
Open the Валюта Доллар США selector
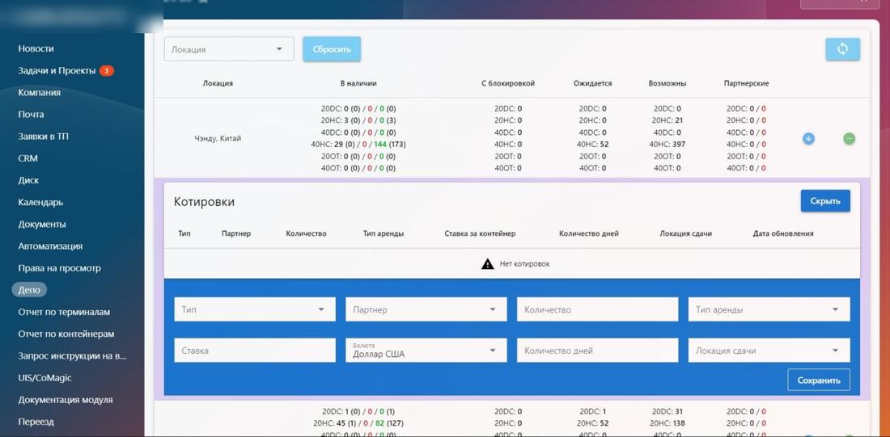426,351
